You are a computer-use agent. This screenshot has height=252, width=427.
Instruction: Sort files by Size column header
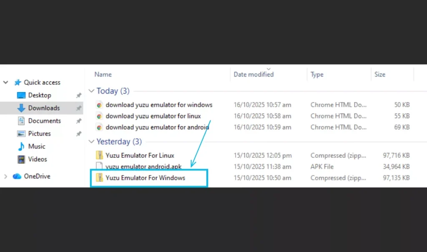coord(379,74)
